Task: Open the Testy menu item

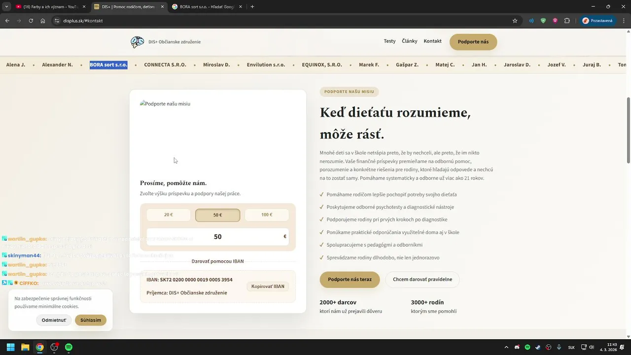Action: (389, 41)
